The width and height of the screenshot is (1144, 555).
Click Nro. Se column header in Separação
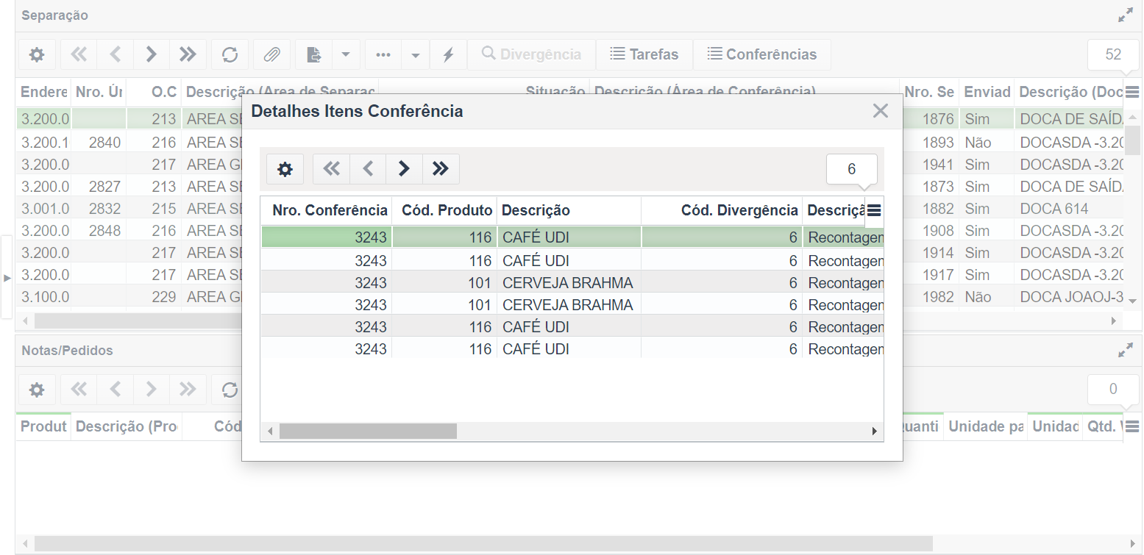931,93
